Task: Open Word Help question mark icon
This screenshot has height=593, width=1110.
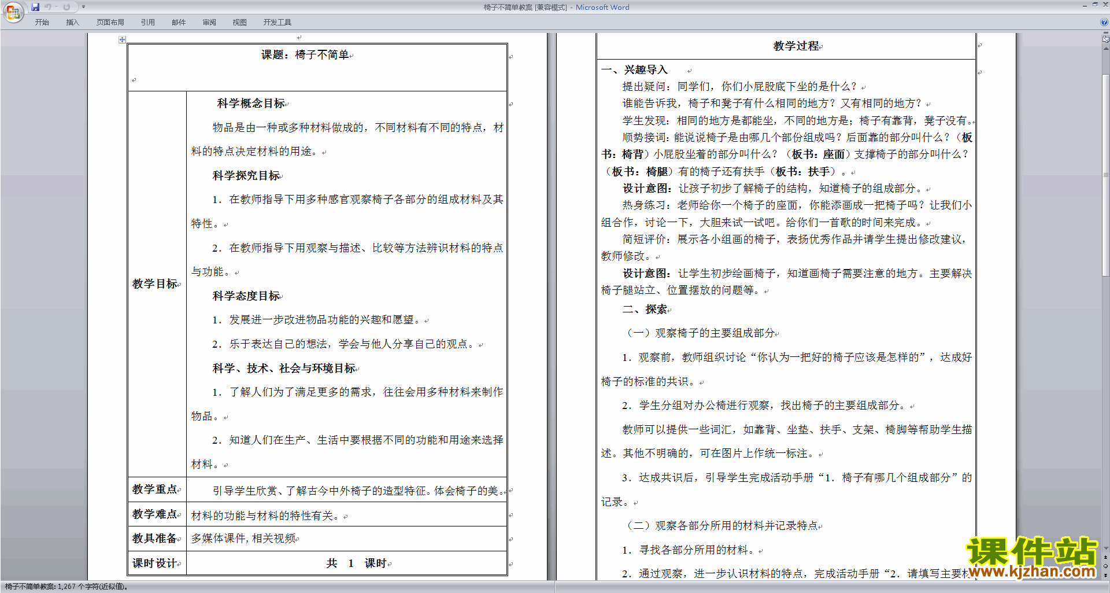Action: click(x=1104, y=23)
